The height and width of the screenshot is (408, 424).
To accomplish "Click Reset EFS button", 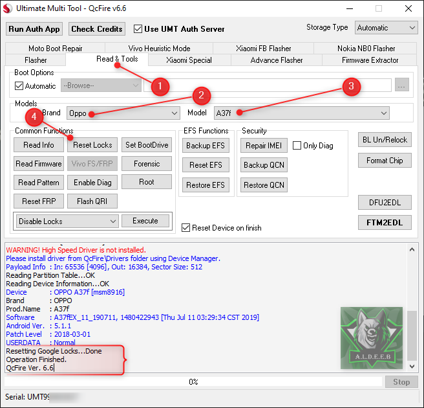I will (206, 165).
